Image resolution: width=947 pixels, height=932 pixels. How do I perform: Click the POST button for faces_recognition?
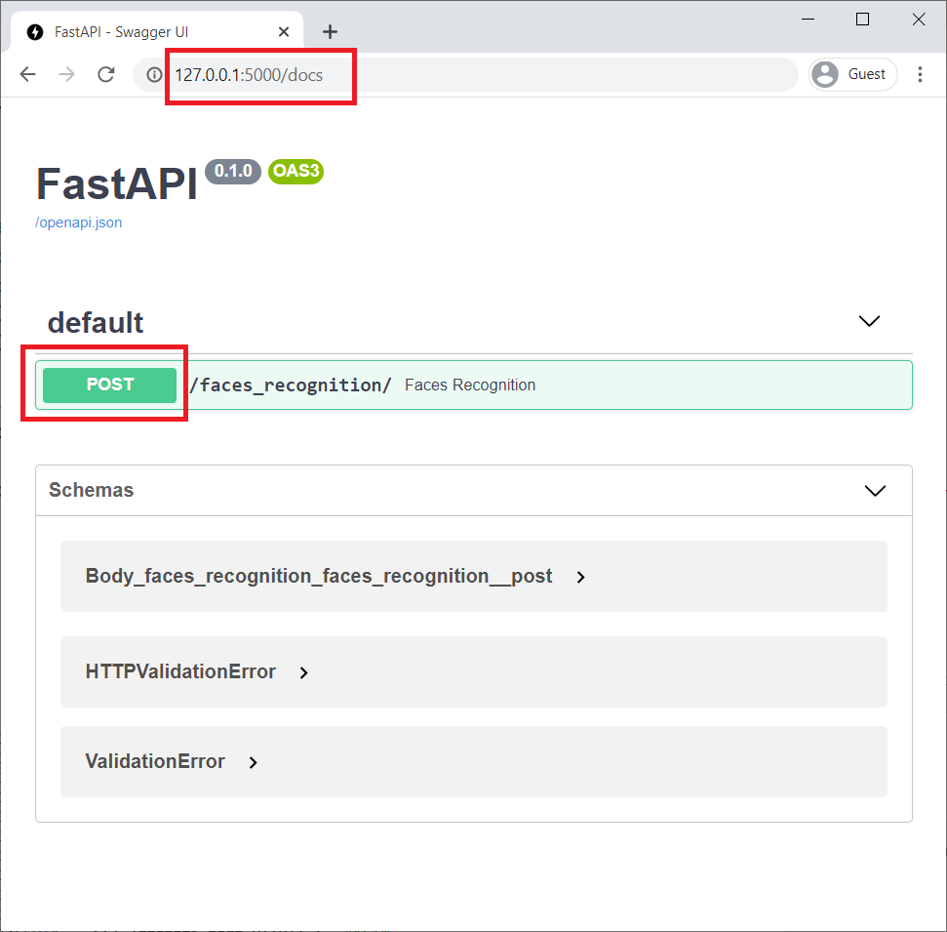click(x=109, y=385)
